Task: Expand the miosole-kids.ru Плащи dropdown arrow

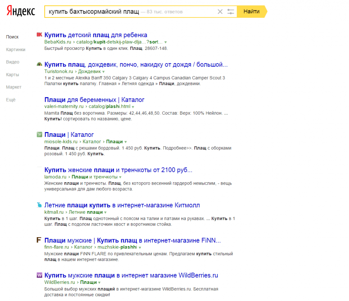Action: pos(125,142)
